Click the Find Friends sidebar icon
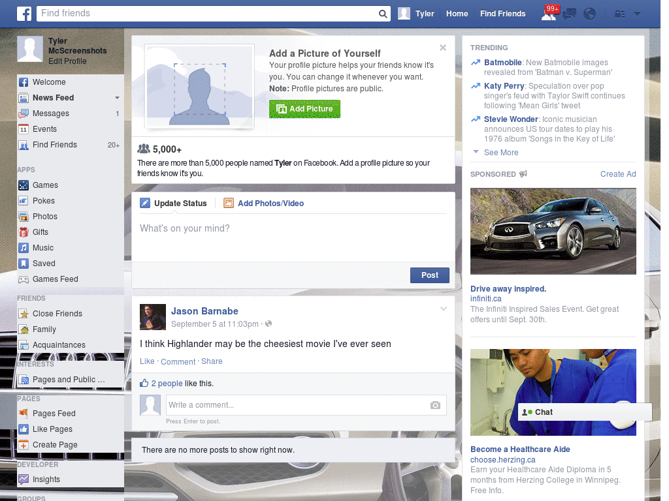Image resolution: width=669 pixels, height=501 pixels. pyautogui.click(x=24, y=145)
